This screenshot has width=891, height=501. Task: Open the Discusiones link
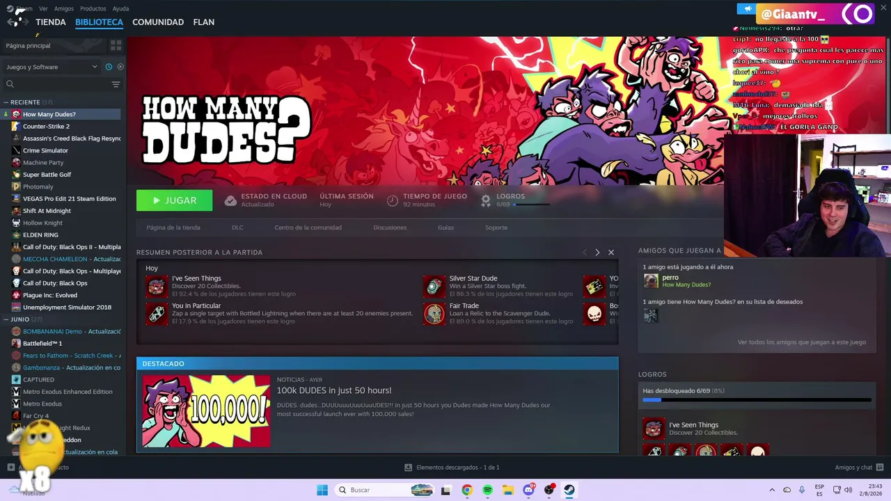pyautogui.click(x=390, y=228)
